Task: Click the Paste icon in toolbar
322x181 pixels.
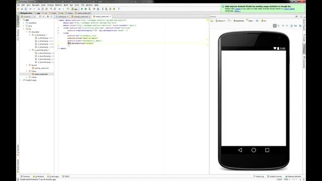Action: pyautogui.click(x=46, y=9)
